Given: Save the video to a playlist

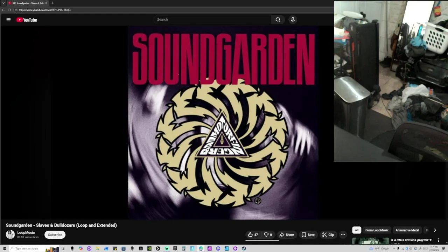Looking at the screenshot, I should click(x=308, y=235).
